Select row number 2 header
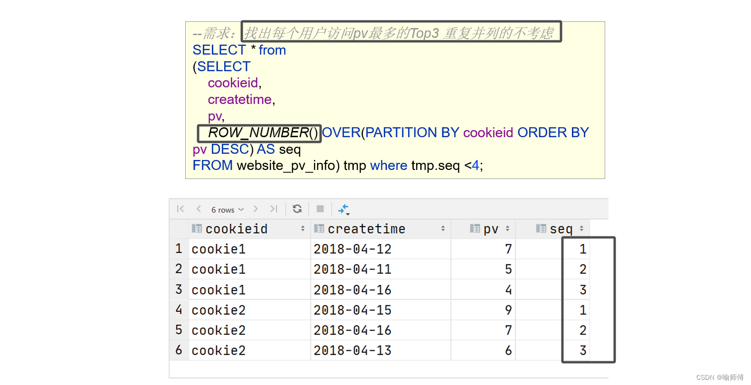 (179, 269)
